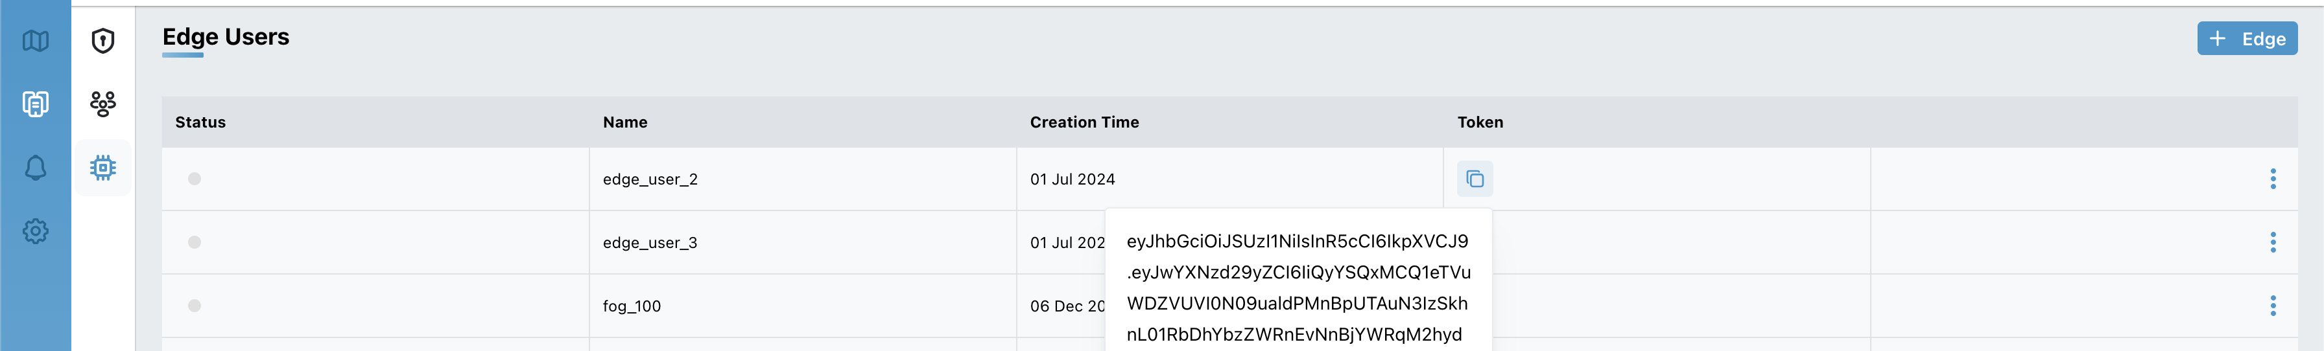
Task: Click the devices document sidebar icon
Action: (x=35, y=104)
